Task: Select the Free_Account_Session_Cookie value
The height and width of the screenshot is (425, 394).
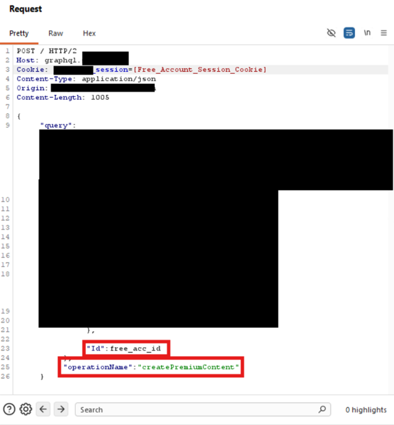Action: [200, 70]
